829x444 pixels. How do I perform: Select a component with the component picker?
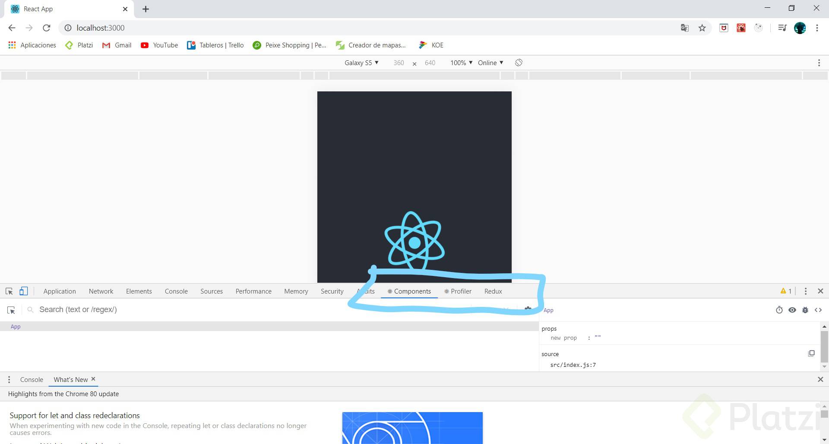11,310
